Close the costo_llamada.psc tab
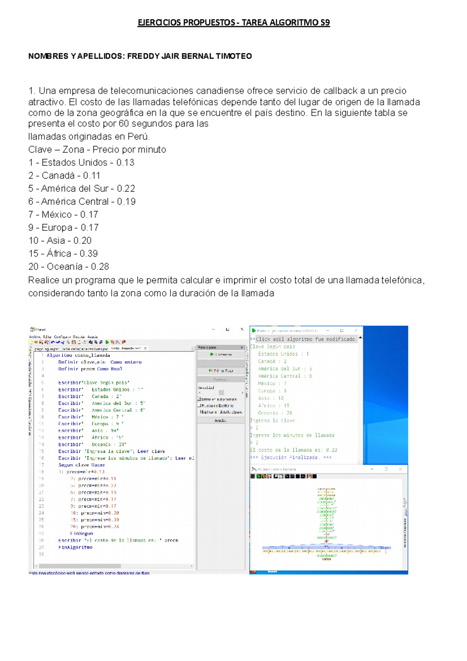 (x=146, y=348)
